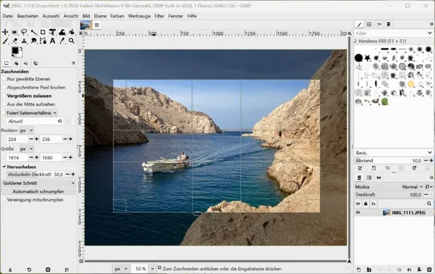
Task: Click the Deckkraft opacity slider
Action: tap(387, 195)
